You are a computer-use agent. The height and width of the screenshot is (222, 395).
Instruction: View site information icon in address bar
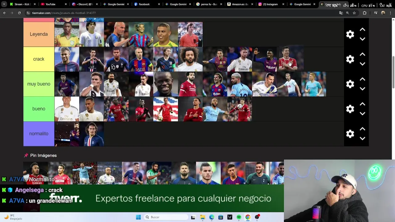point(28,13)
